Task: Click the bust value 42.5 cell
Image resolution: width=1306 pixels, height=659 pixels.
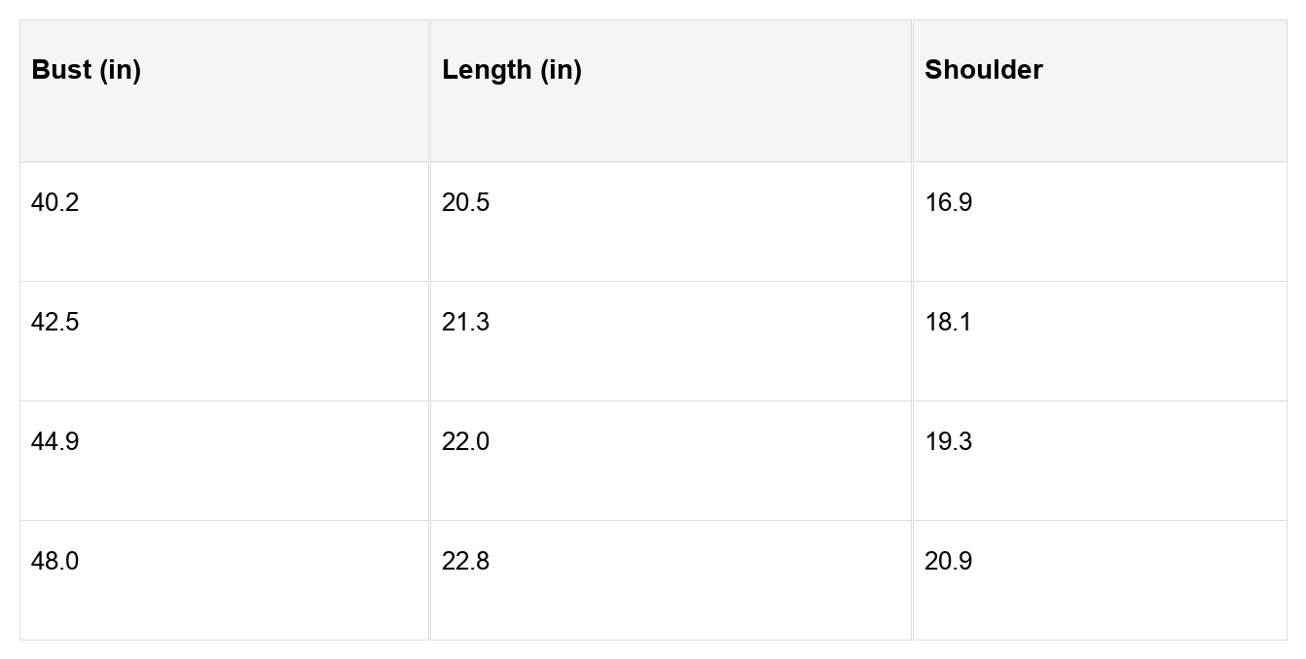Action: point(55,322)
